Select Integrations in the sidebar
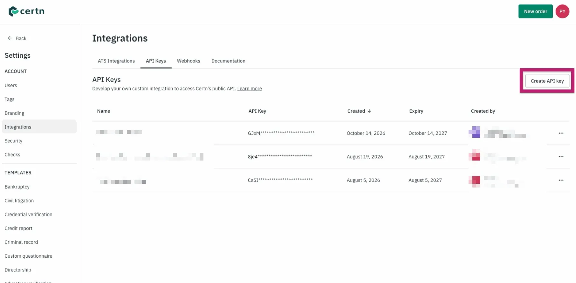Image resolution: width=576 pixels, height=283 pixels. pyautogui.click(x=39, y=127)
